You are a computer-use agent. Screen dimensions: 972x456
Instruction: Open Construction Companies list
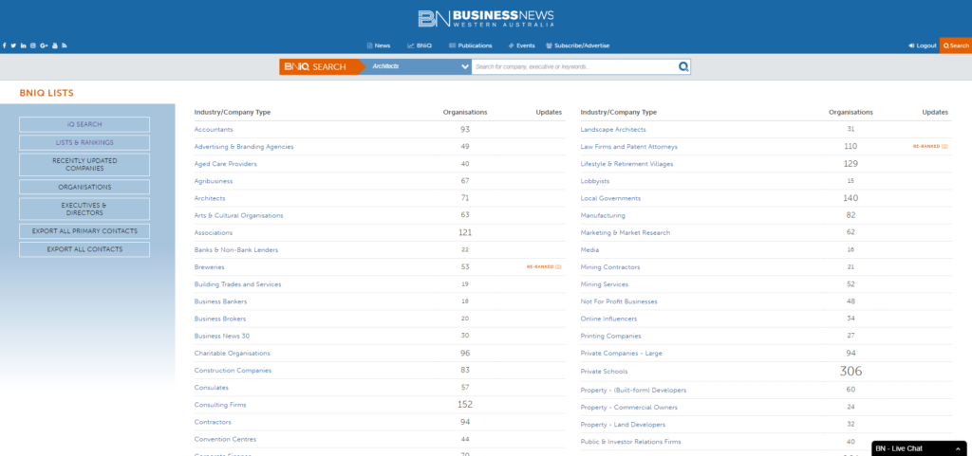233,371
